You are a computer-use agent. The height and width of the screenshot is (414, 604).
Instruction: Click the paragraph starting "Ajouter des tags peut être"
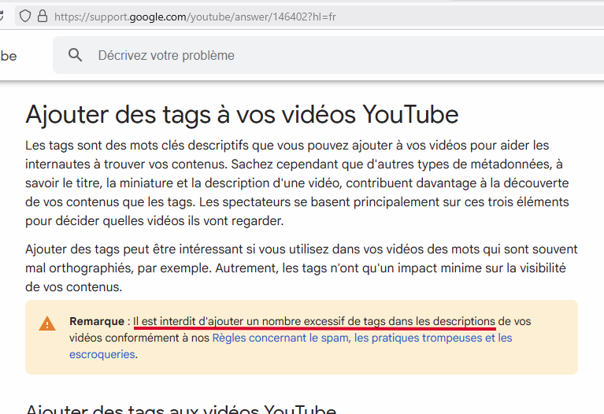(x=302, y=268)
